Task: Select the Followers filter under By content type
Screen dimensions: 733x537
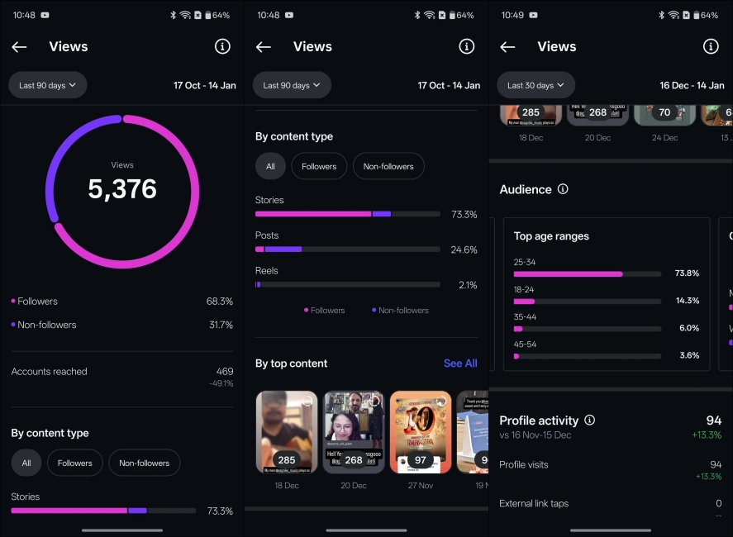Action: coord(74,463)
